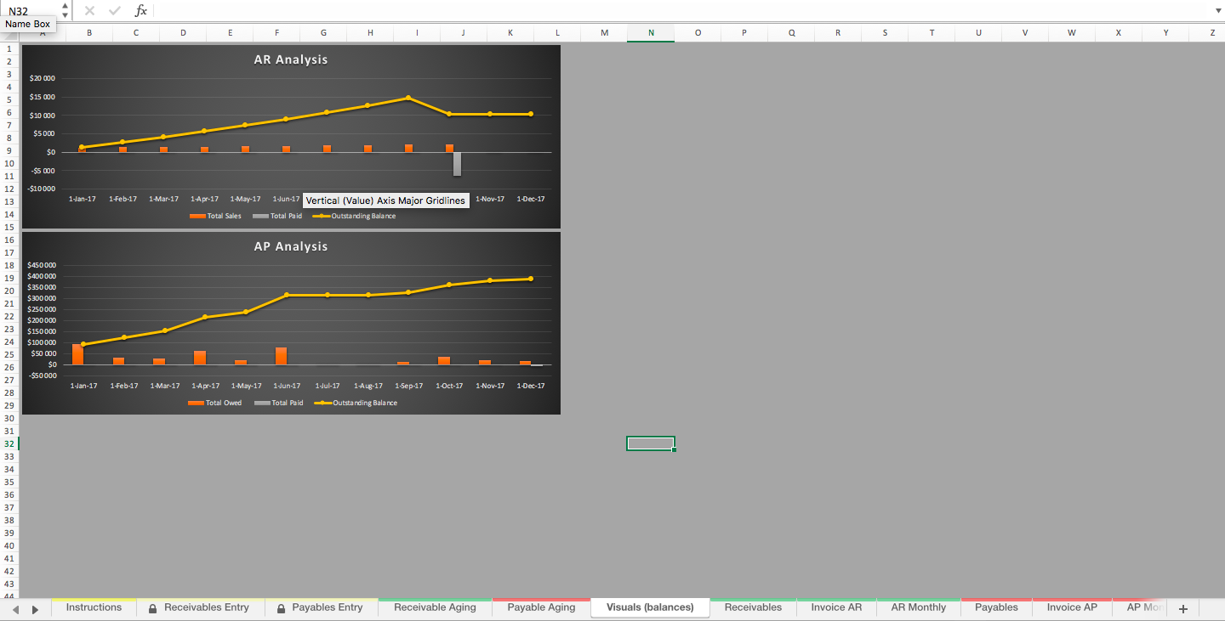This screenshot has width=1225, height=621.
Task: Open the Insert Function fx button
Action: 141,11
